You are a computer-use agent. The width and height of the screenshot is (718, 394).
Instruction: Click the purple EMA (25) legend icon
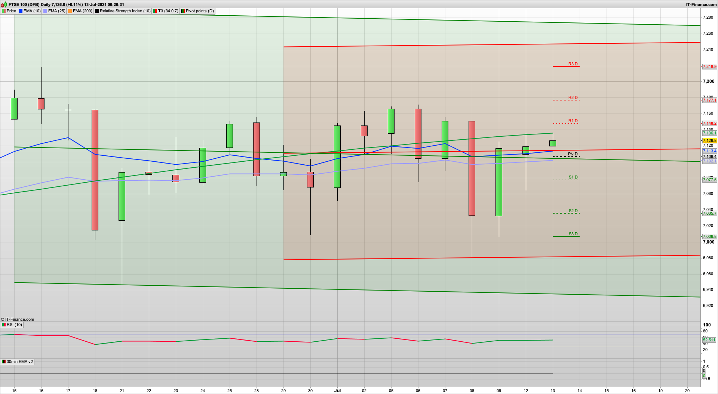pos(46,11)
